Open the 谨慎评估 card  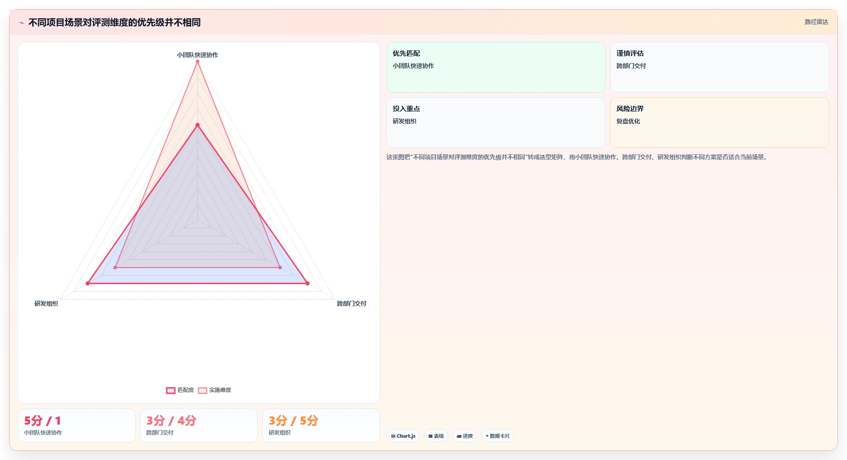click(x=720, y=67)
